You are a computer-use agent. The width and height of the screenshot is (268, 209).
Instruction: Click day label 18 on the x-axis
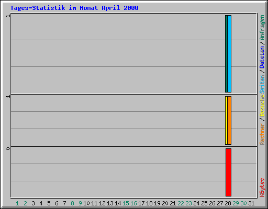149,203
